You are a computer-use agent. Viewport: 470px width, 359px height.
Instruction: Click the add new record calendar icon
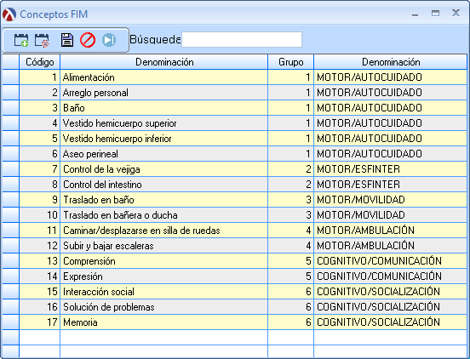click(x=21, y=40)
